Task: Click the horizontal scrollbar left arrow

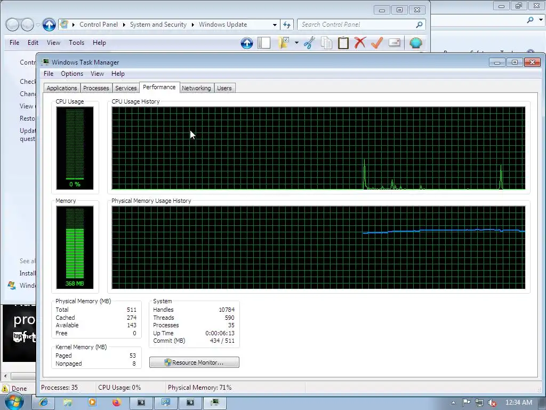Action: click(5, 376)
